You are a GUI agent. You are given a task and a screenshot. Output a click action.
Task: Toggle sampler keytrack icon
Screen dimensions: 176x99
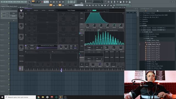pyautogui.click(x=71, y=46)
